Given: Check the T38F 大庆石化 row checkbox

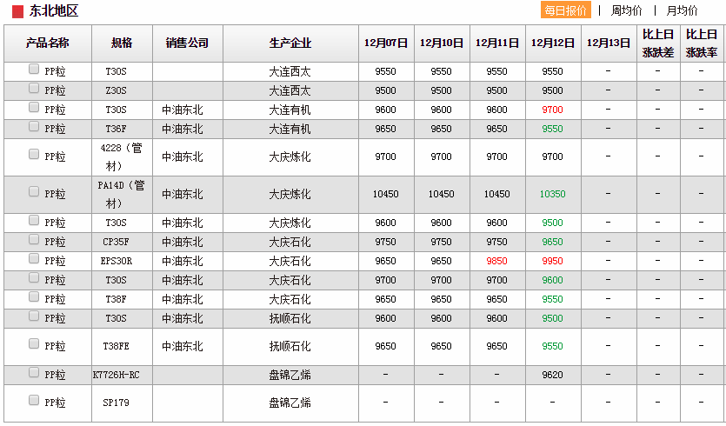Looking at the screenshot, I should [x=34, y=296].
